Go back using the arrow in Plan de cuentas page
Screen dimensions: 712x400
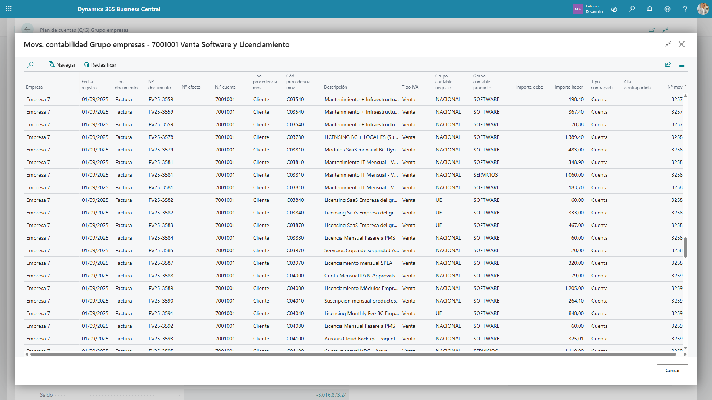click(27, 30)
